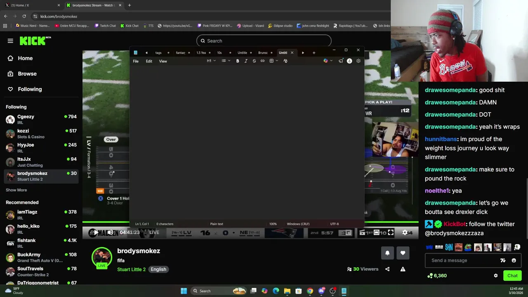Viewport: 528px width, 297px height.
Task: Report the stream via warning icon
Action: pyautogui.click(x=403, y=269)
